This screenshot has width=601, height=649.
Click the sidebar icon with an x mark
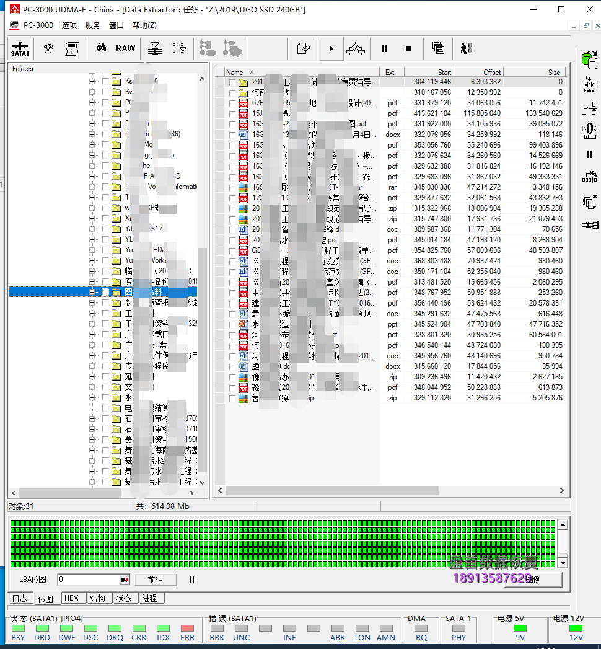[x=589, y=177]
